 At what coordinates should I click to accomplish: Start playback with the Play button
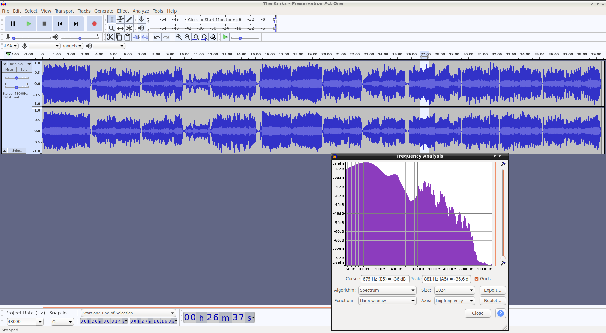[x=29, y=24]
